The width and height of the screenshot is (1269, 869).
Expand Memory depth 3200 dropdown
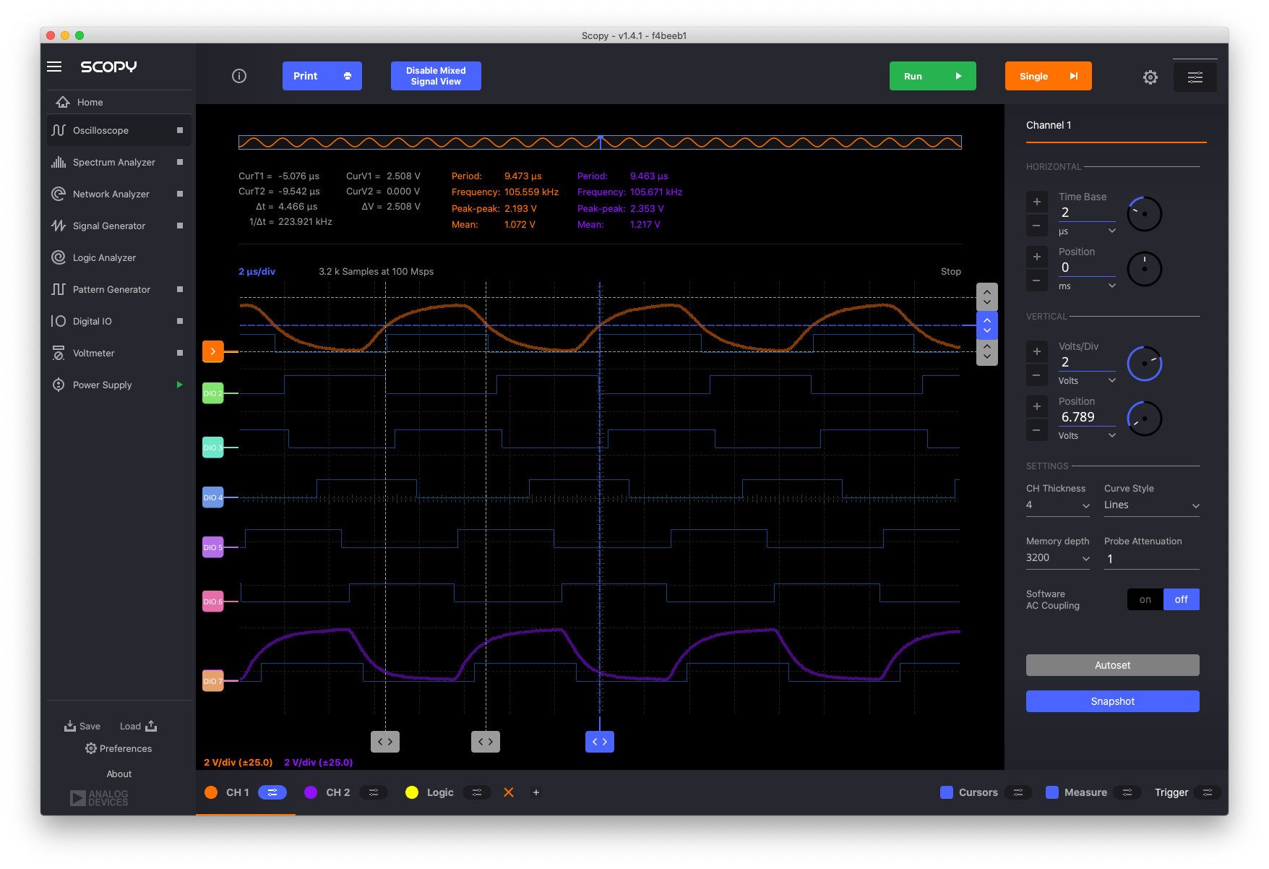coord(1058,558)
